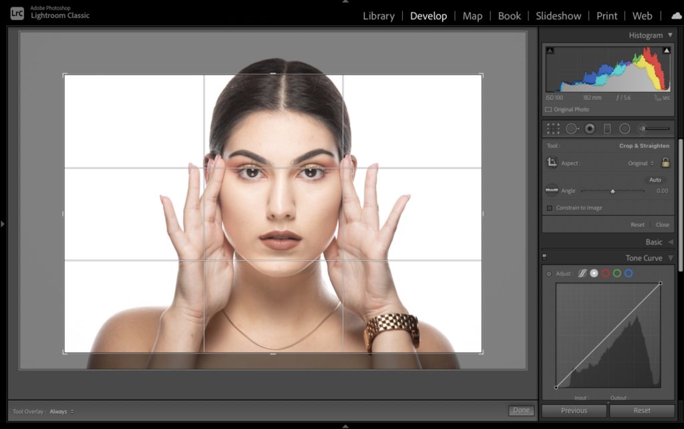
Task: Toggle the Original Photo checkbox under Histogram
Action: pyautogui.click(x=550, y=109)
